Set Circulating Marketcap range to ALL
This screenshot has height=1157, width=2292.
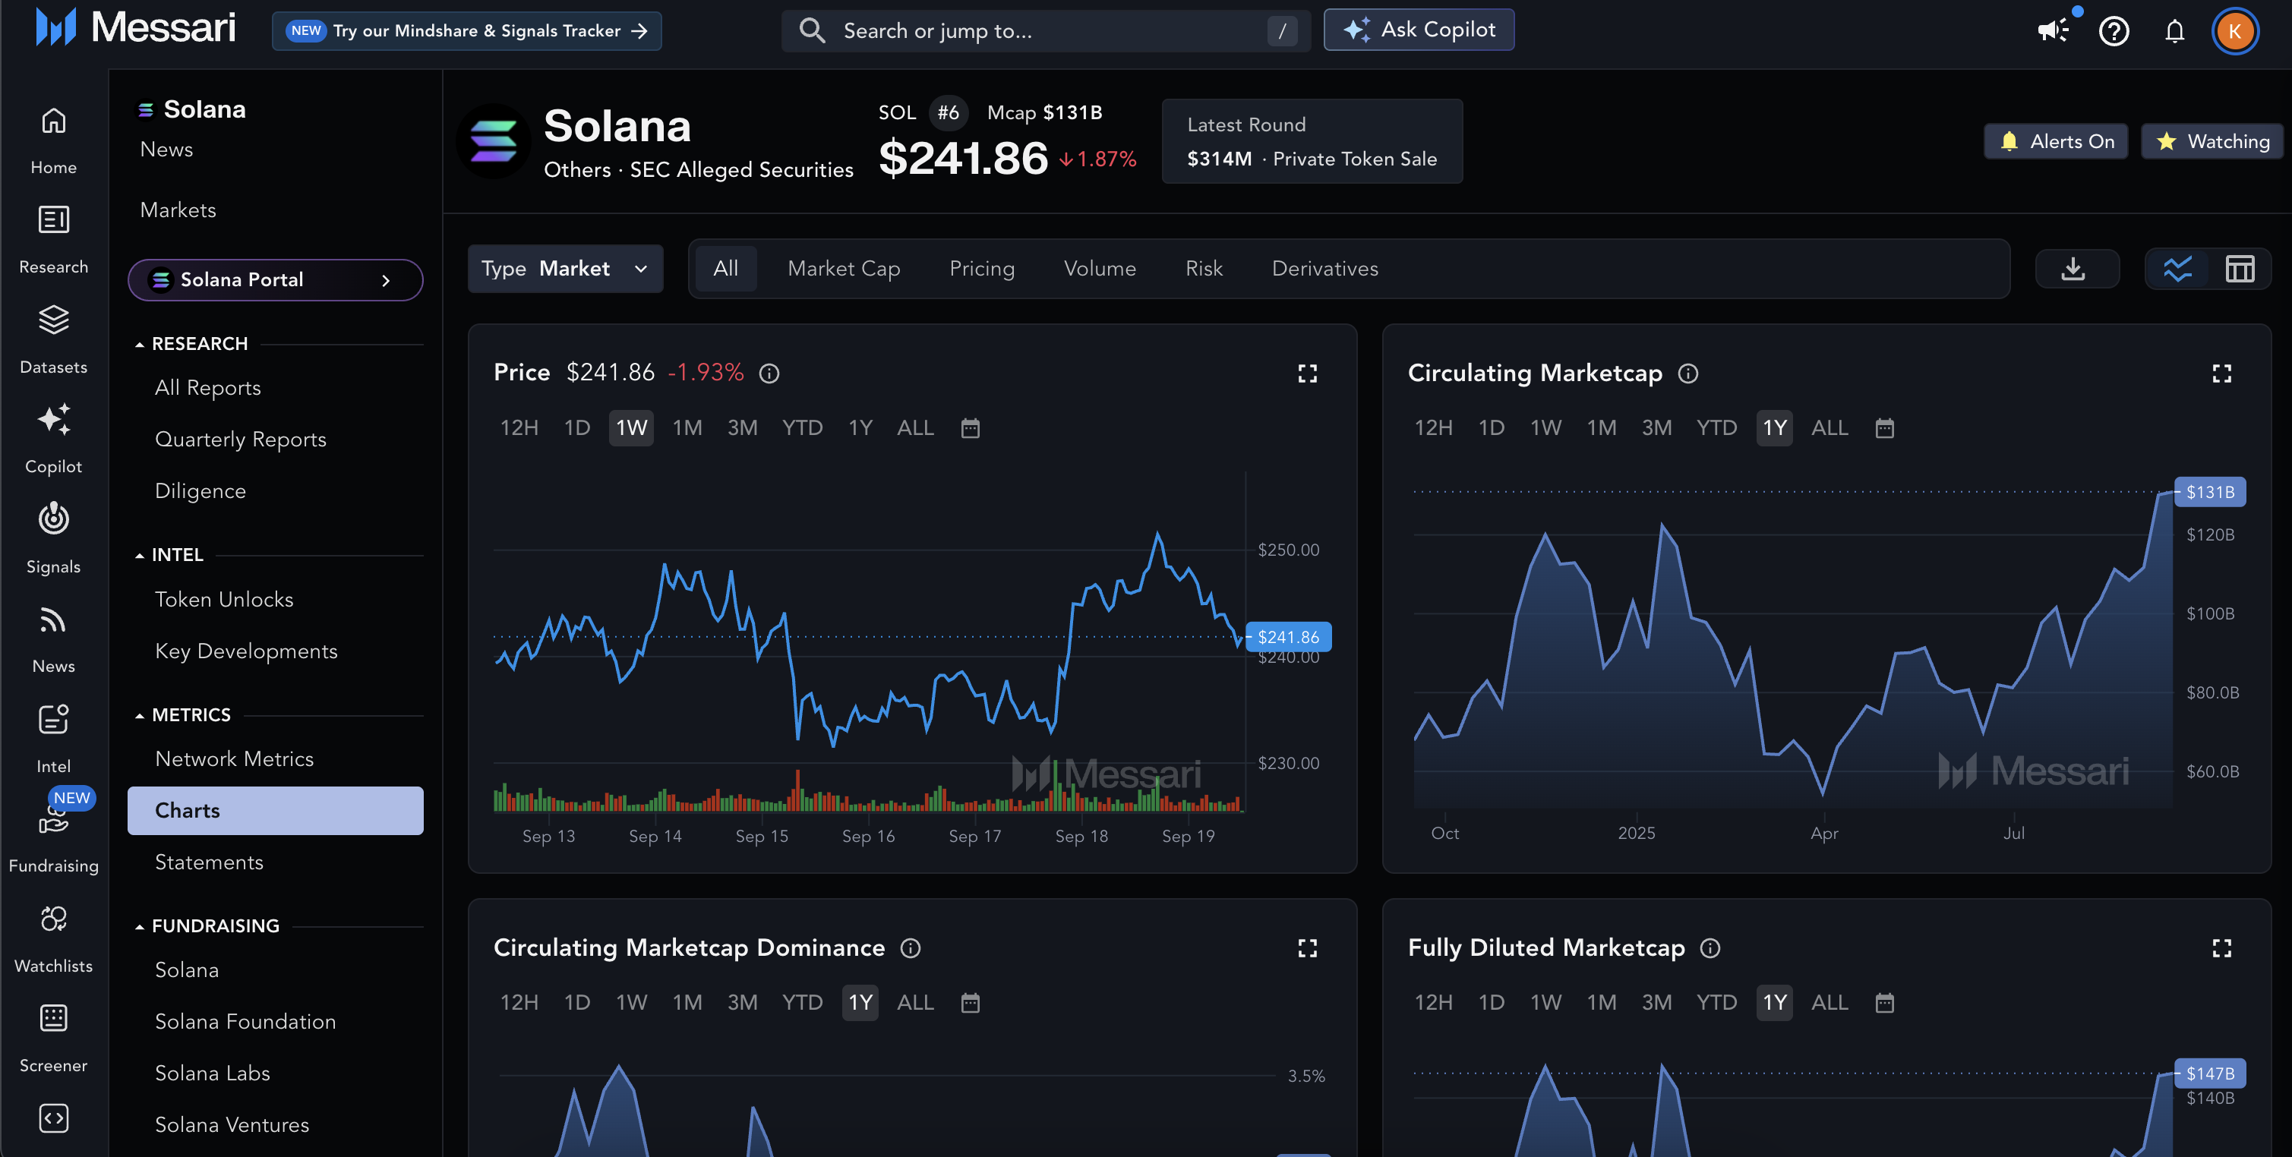[1829, 429]
